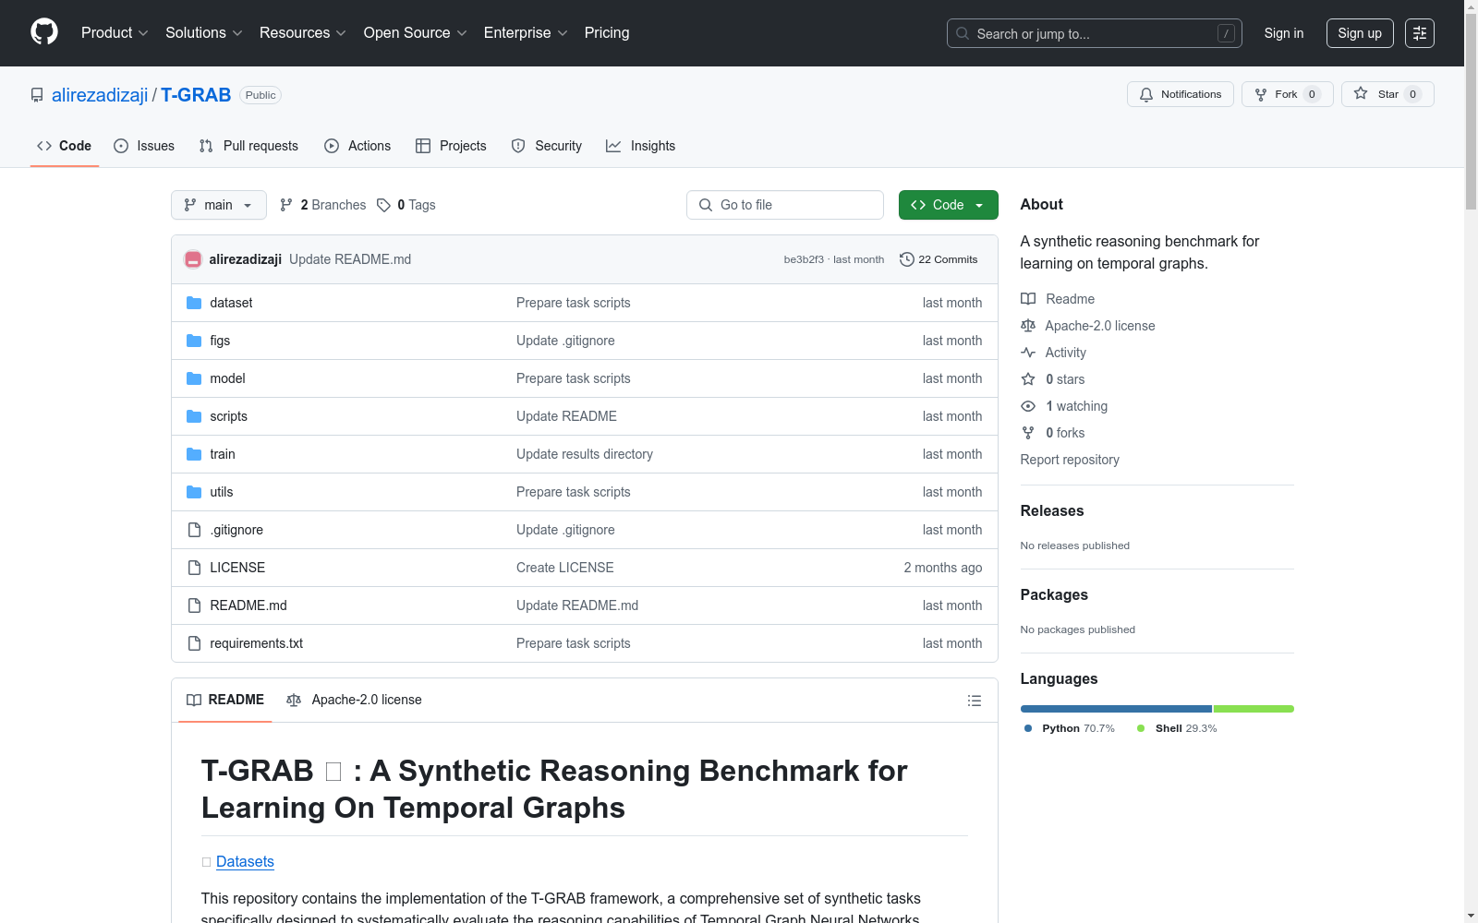Image resolution: width=1478 pixels, height=923 pixels.
Task: Expand the Open Source dropdown
Action: [x=416, y=33]
